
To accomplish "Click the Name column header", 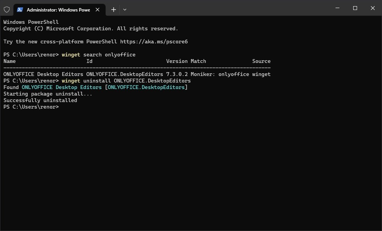I will 9,61.
